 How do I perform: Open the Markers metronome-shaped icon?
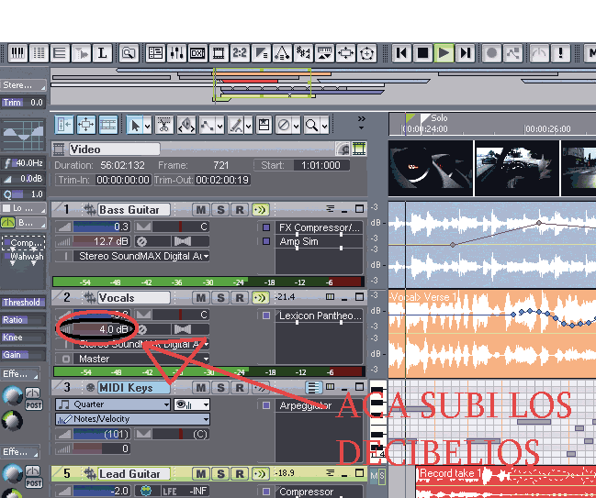282,53
